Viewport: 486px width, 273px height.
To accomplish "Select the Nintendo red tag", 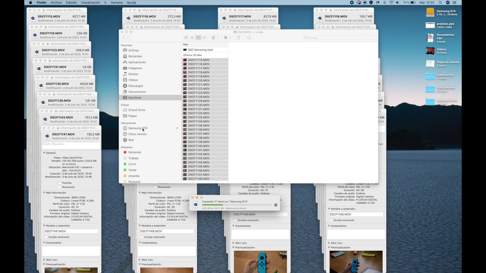I will tap(134, 152).
